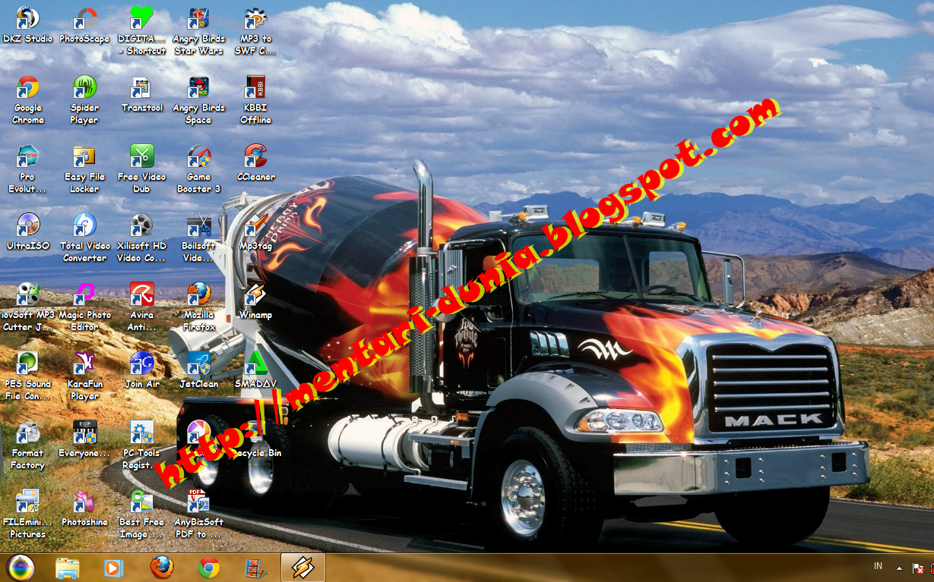Open AnyBizSoft PDF to Word icon
The height and width of the screenshot is (582, 934).
pos(198,514)
